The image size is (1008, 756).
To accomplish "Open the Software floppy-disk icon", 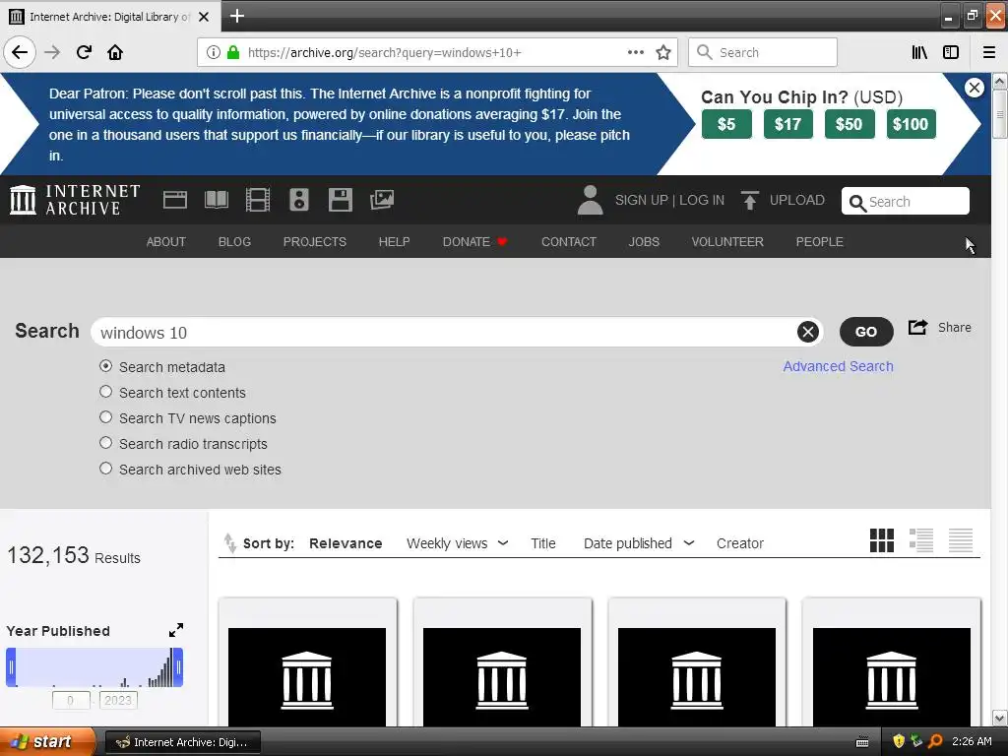I will [340, 200].
